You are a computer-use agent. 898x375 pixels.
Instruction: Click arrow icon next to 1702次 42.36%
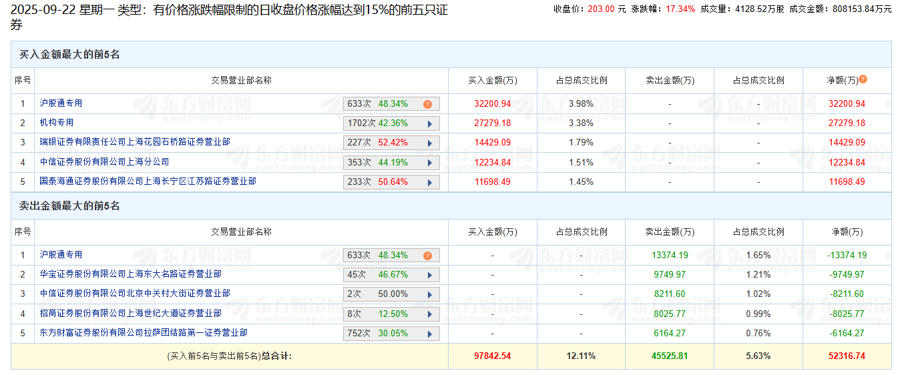tap(429, 123)
